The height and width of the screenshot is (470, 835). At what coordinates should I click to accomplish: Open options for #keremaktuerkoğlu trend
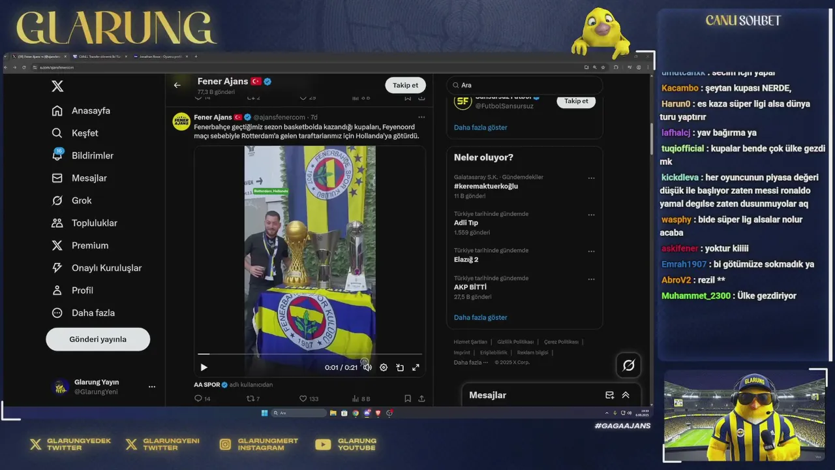(x=591, y=178)
